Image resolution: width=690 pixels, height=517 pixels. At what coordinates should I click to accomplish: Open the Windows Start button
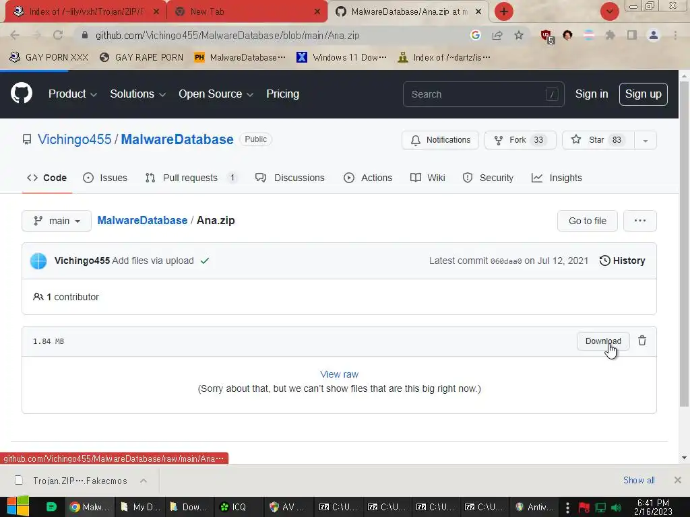[x=18, y=507]
